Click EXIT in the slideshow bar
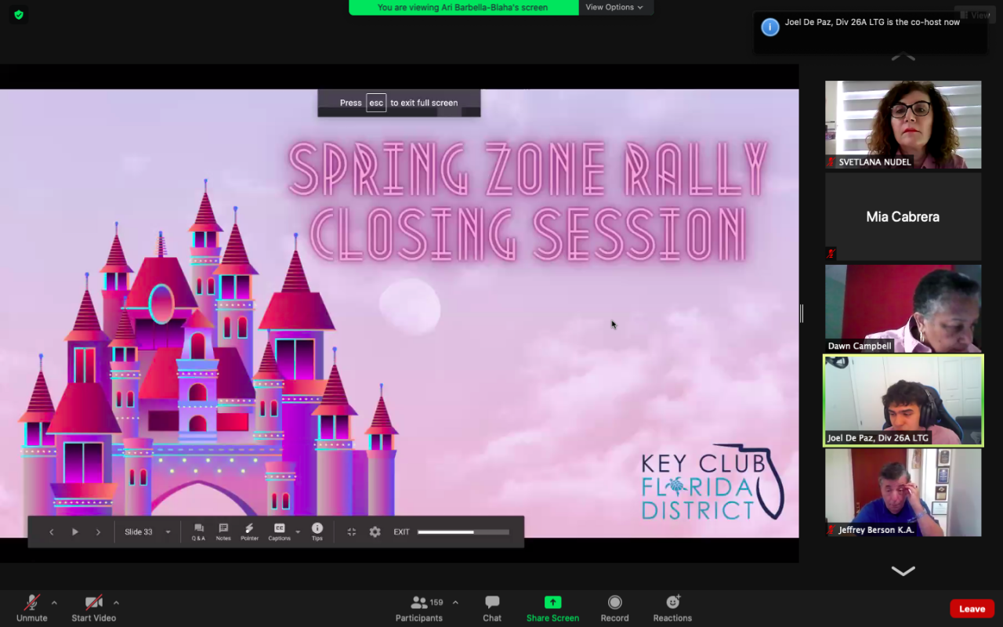 401,532
